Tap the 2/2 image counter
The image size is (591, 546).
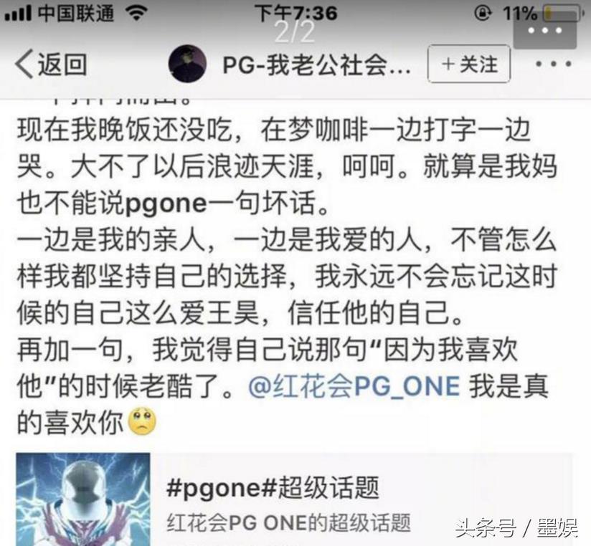tap(295, 32)
